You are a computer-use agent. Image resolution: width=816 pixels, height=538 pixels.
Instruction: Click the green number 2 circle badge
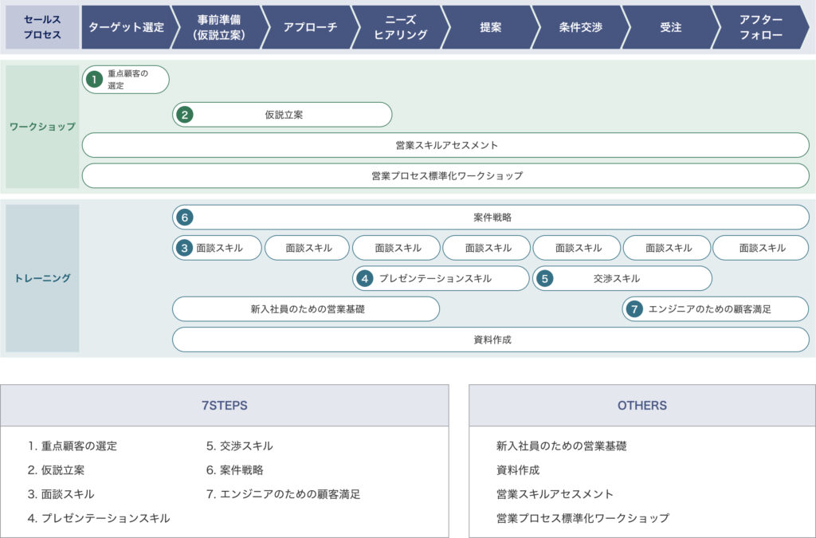[184, 115]
